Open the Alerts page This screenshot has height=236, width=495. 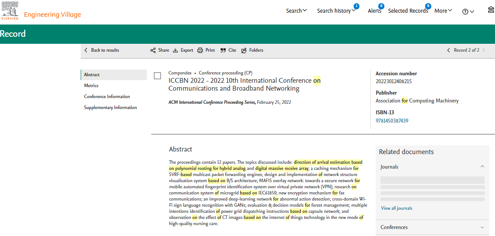(374, 11)
